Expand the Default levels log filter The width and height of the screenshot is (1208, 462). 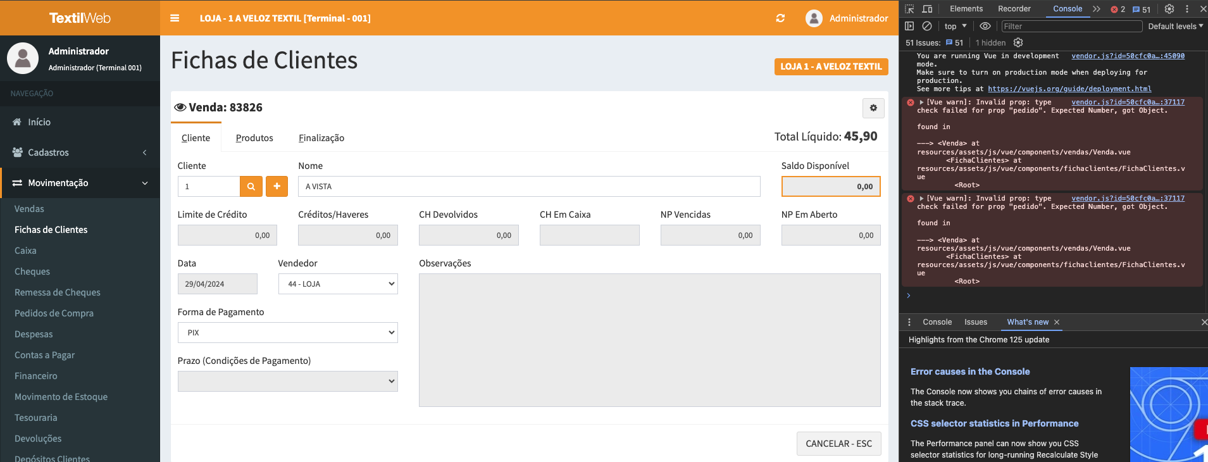point(1175,26)
